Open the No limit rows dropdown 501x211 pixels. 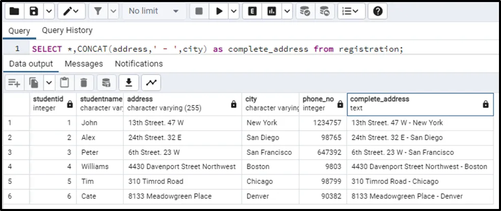[x=153, y=11]
